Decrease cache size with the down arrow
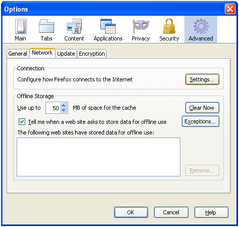Viewport: 239px width, 227px height. (64, 110)
